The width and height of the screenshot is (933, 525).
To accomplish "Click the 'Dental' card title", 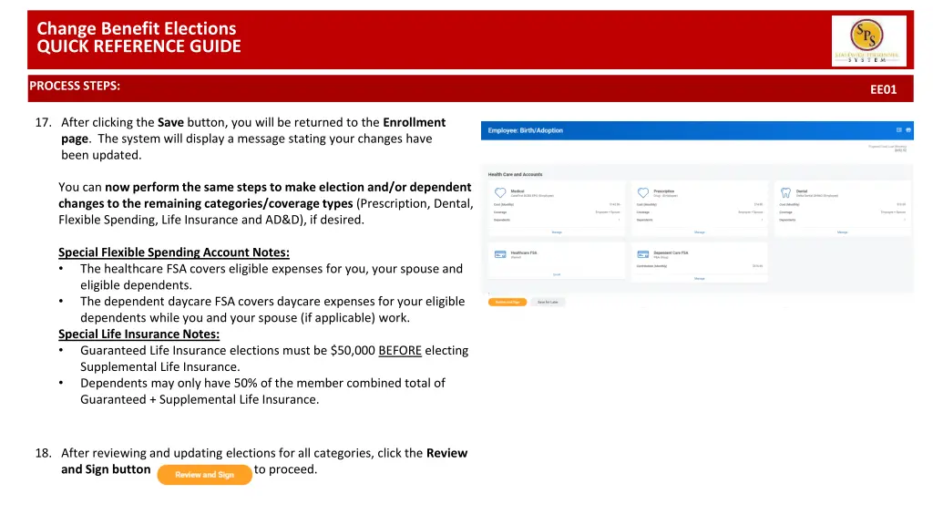I will pyautogui.click(x=802, y=191).
